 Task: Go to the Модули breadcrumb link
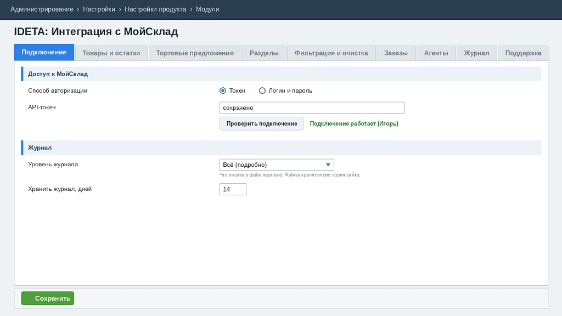coord(207,9)
